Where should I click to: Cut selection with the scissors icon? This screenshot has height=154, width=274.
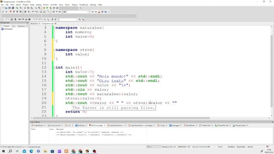tap(25, 8)
